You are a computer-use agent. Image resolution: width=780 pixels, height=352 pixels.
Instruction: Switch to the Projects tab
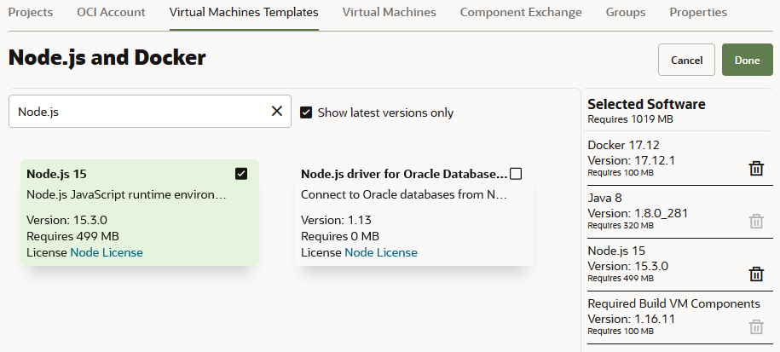pos(31,13)
